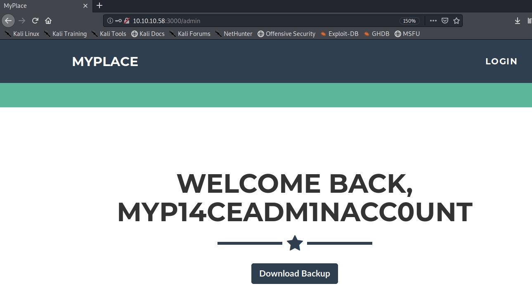Screen dimensions: 532x305
Task: Show the site information icon
Action: (x=110, y=21)
